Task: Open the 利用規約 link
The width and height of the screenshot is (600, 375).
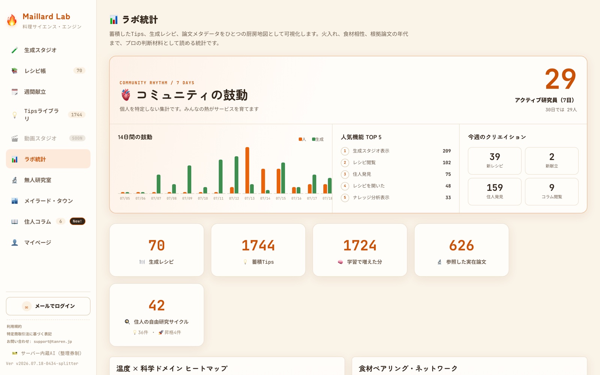Action: (14, 327)
